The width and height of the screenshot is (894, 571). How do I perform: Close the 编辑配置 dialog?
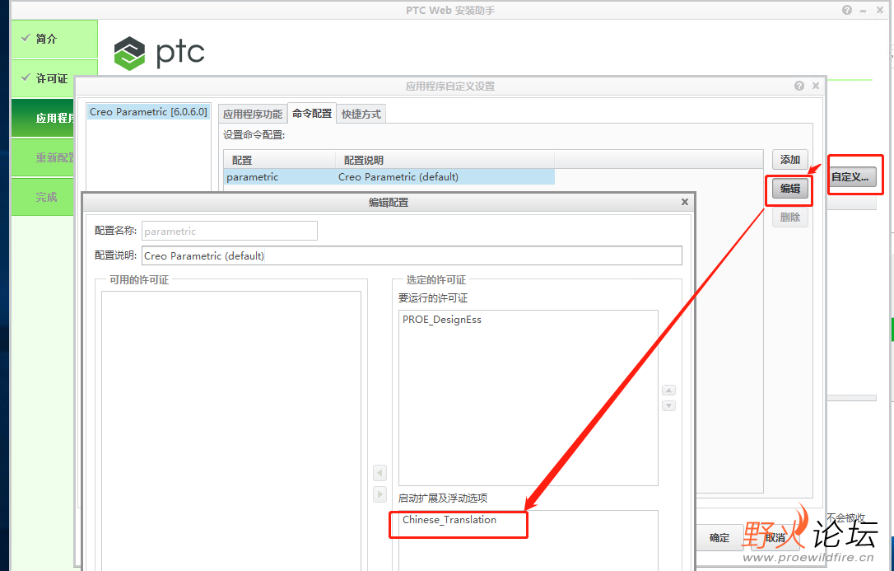[685, 201]
